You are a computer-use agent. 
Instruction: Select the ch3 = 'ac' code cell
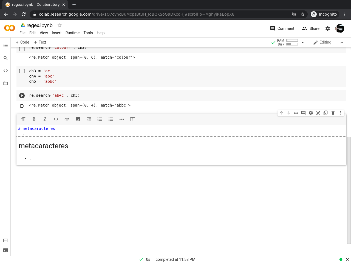point(181,76)
